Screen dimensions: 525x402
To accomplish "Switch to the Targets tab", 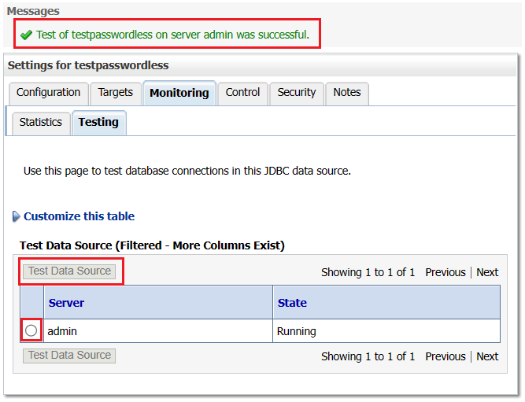I will (116, 93).
